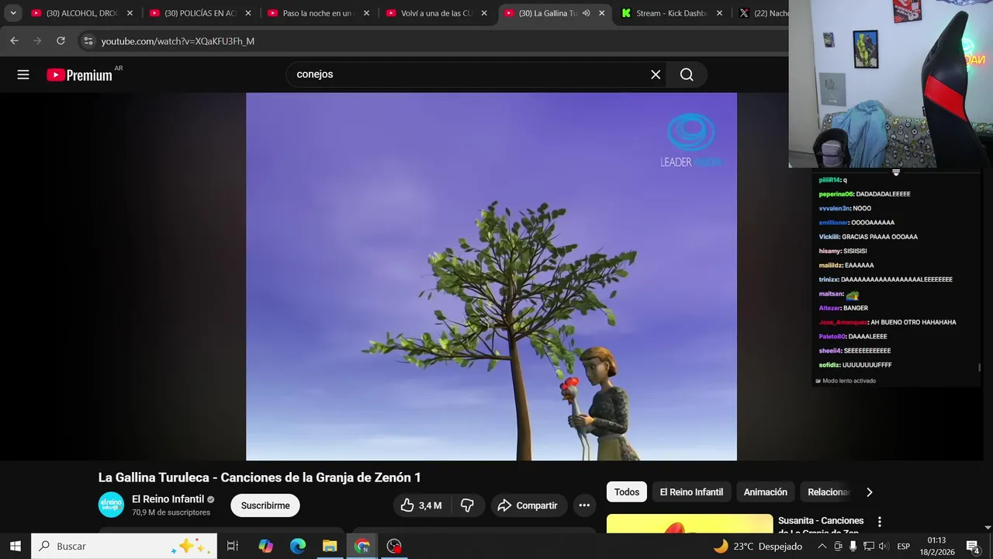993x559 pixels.
Task: Open the YouTube hamburger guide menu
Action: click(23, 75)
